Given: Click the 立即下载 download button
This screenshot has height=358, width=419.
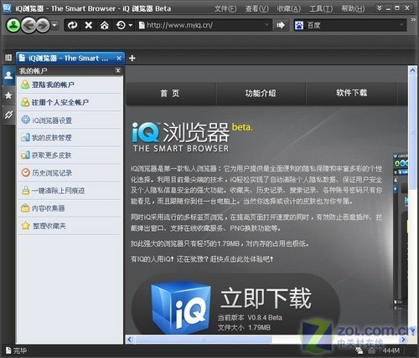Looking at the screenshot, I should 235,304.
